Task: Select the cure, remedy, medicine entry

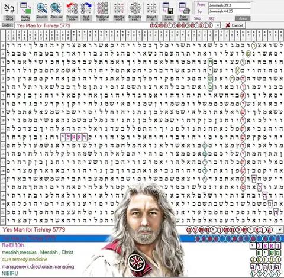Action: (x=24, y=260)
